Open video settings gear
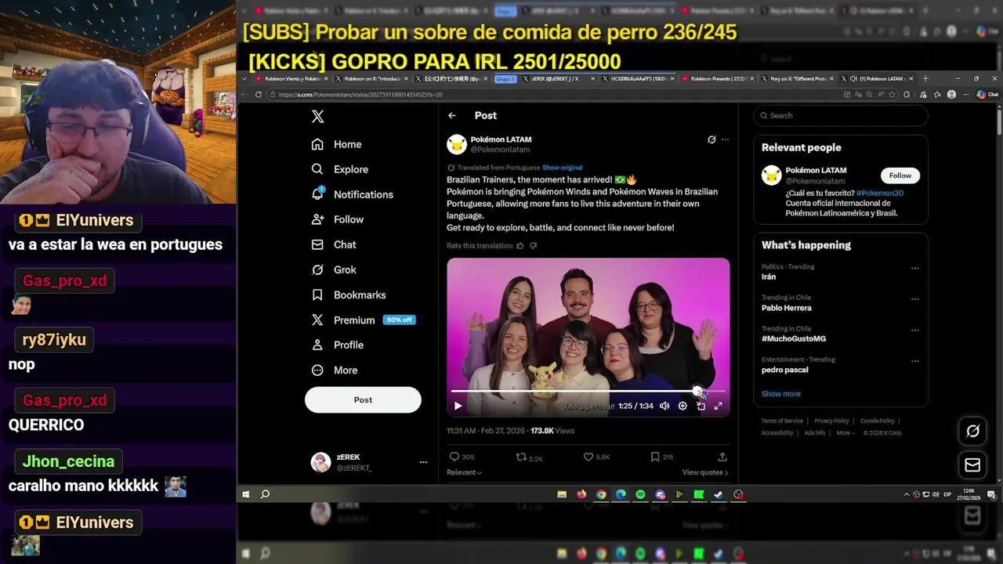Image resolution: width=1003 pixels, height=564 pixels. (683, 406)
